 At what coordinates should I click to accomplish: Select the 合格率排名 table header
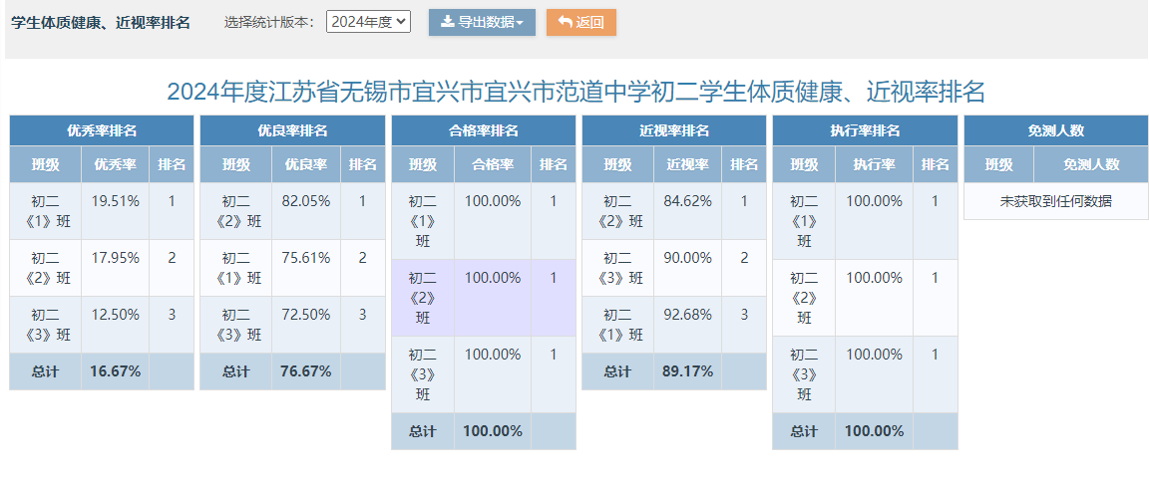tap(484, 131)
